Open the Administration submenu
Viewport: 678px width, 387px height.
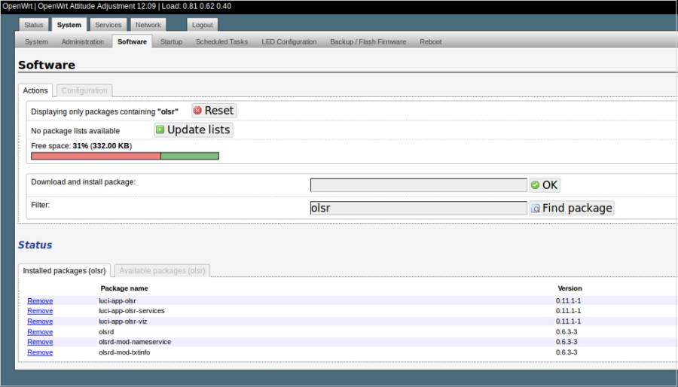point(82,42)
